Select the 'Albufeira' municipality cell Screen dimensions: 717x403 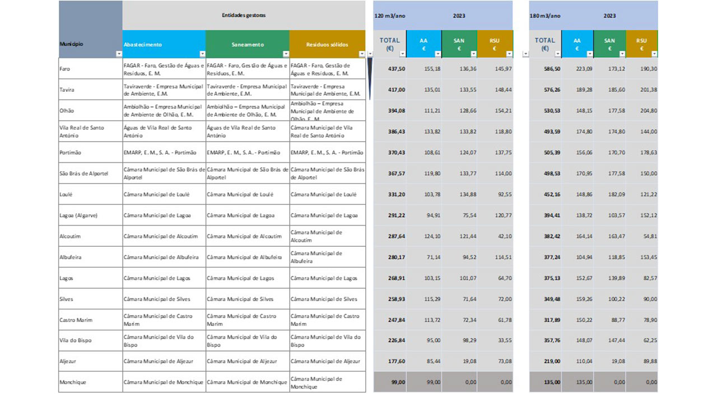(x=90, y=257)
